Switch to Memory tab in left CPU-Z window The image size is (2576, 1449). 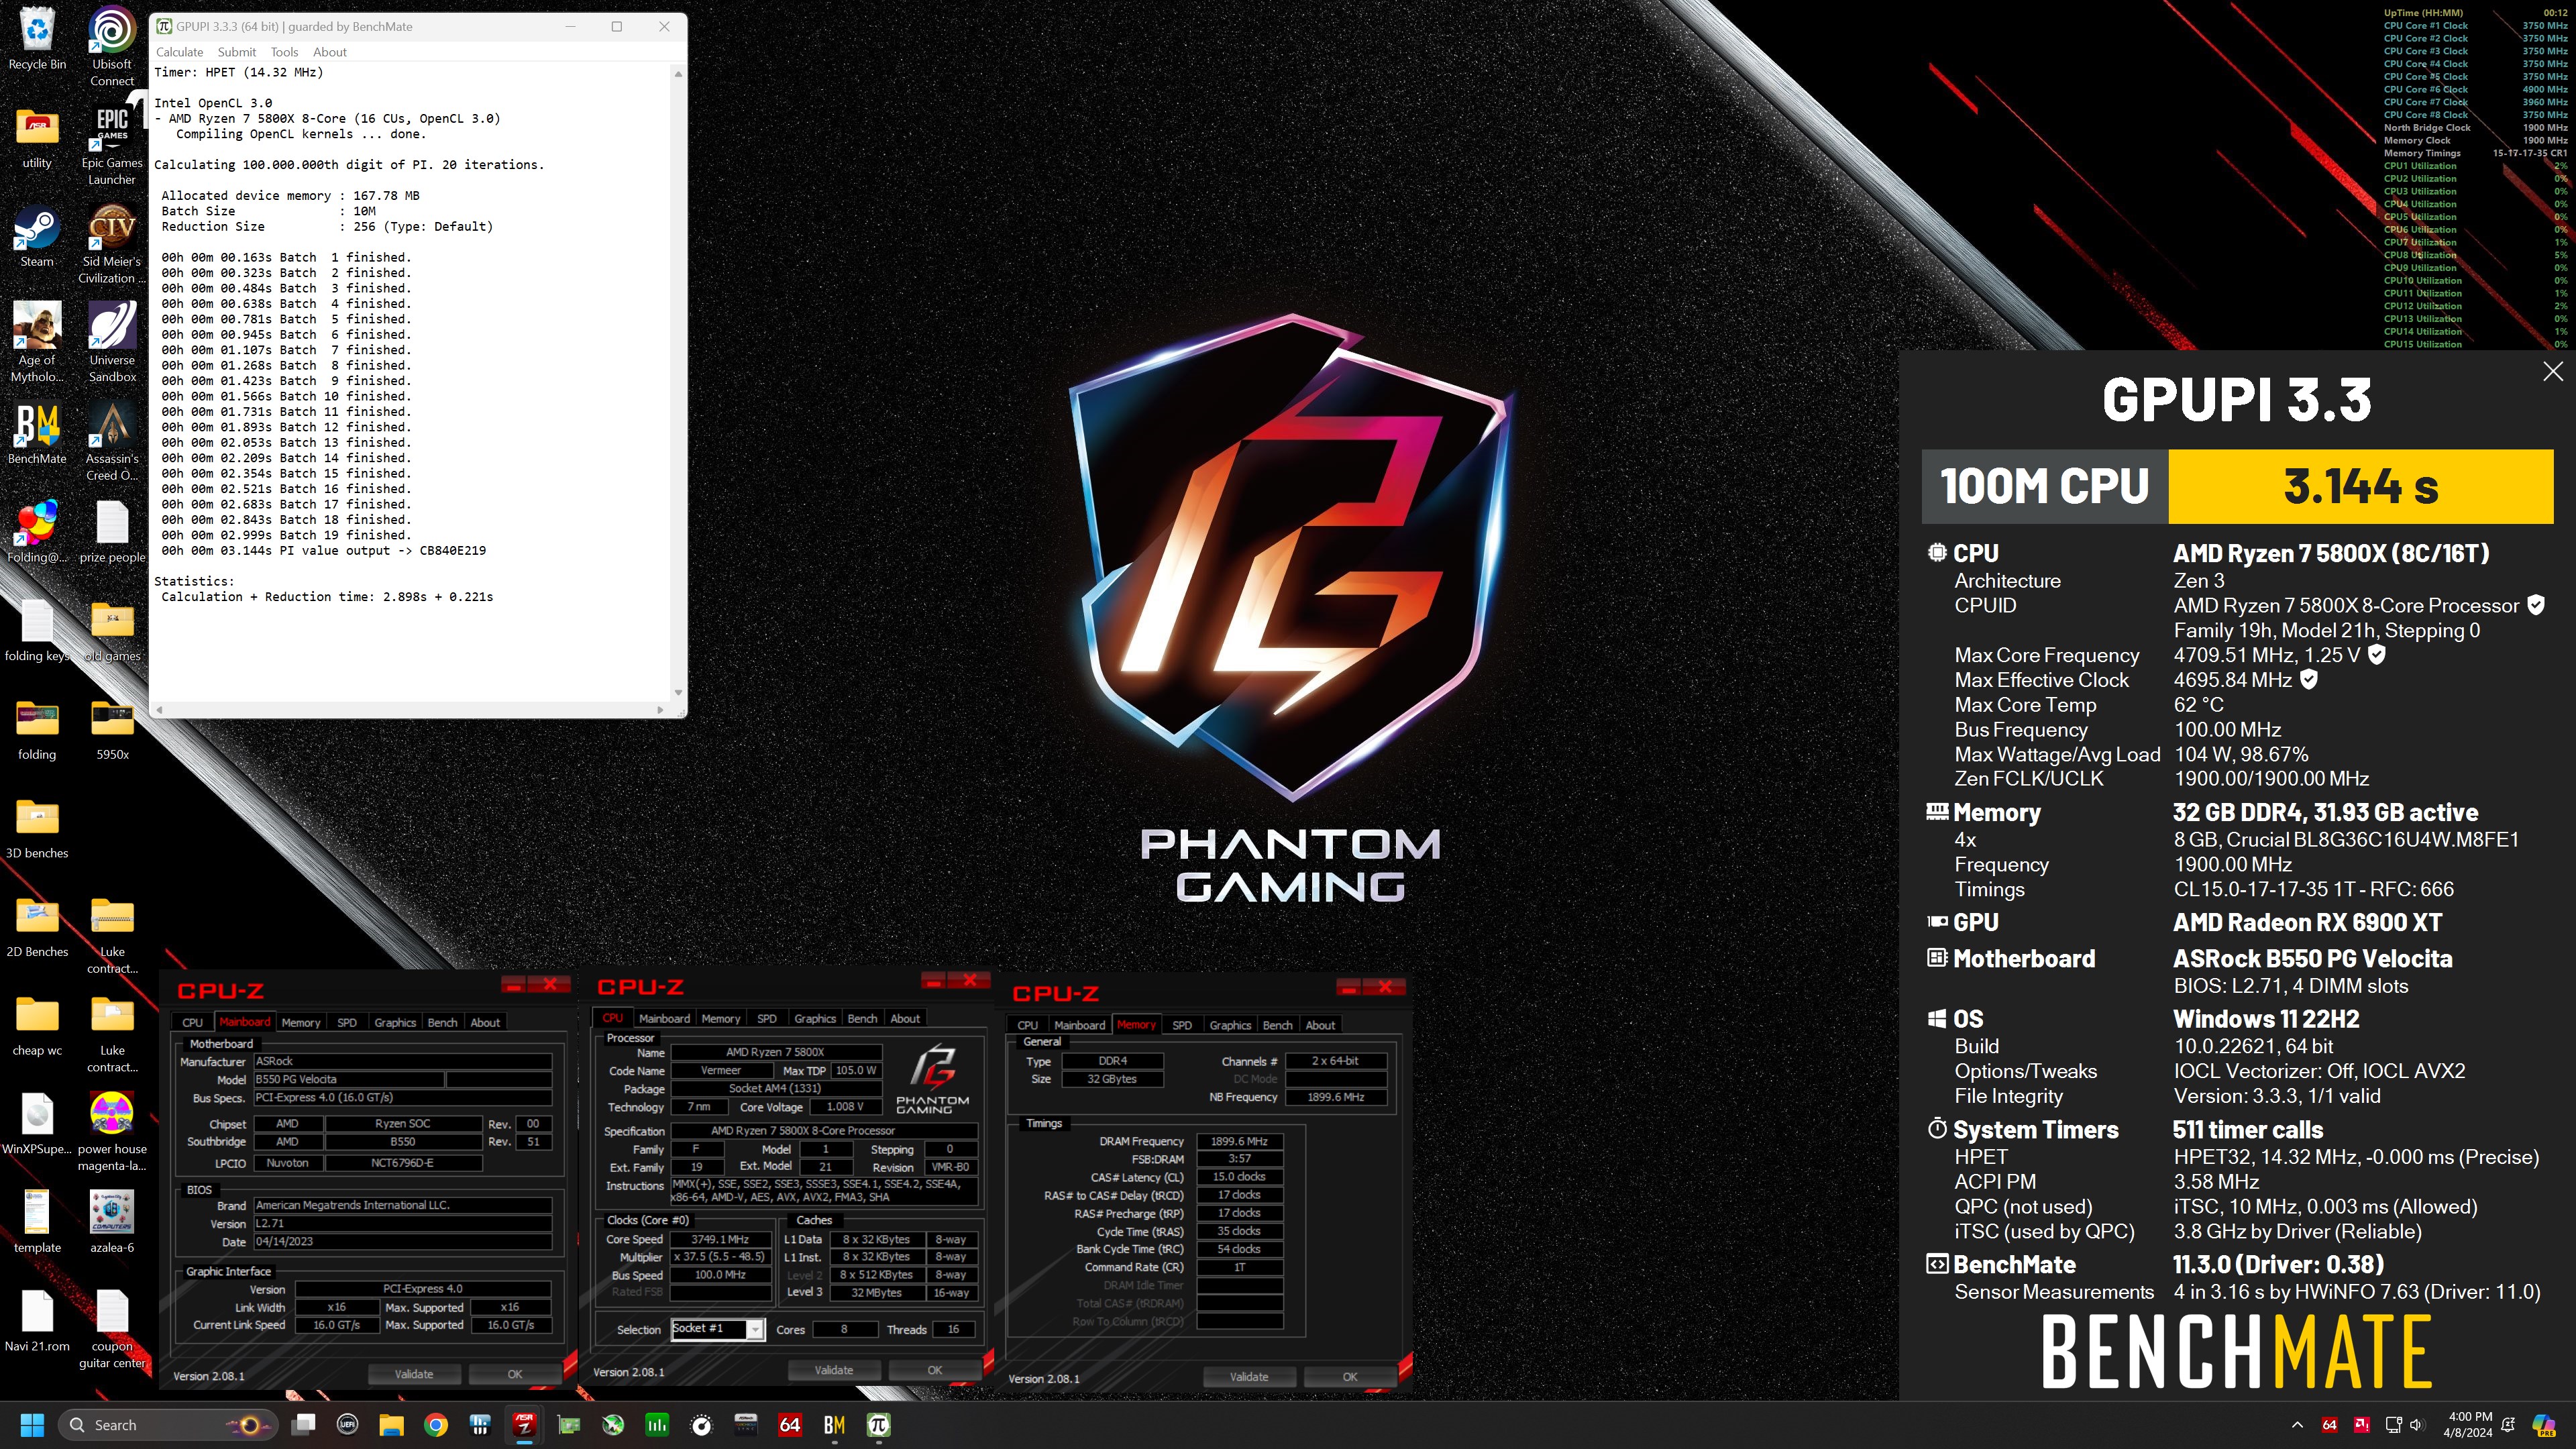click(300, 1022)
